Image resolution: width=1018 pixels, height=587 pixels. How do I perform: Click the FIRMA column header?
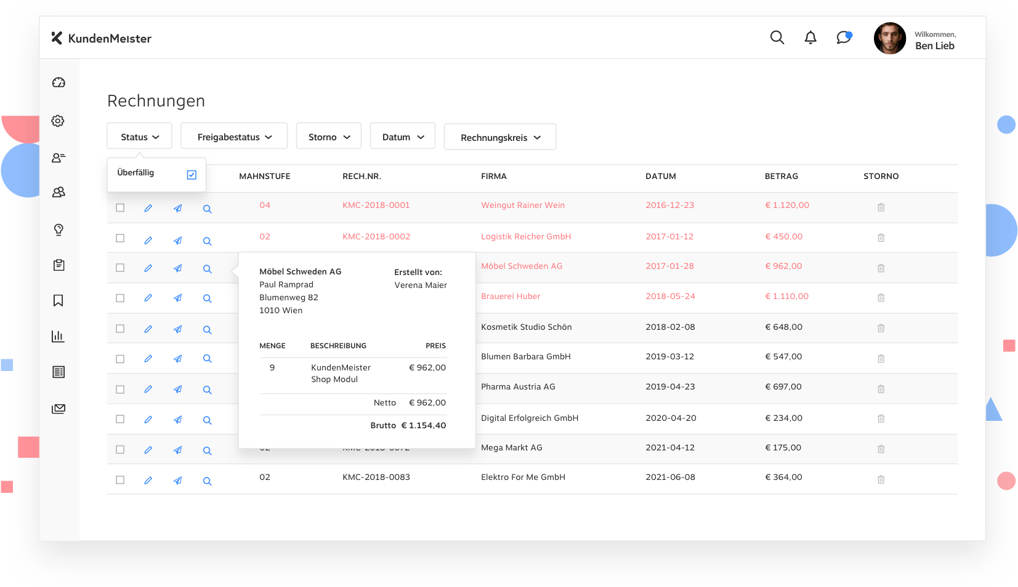(x=493, y=177)
